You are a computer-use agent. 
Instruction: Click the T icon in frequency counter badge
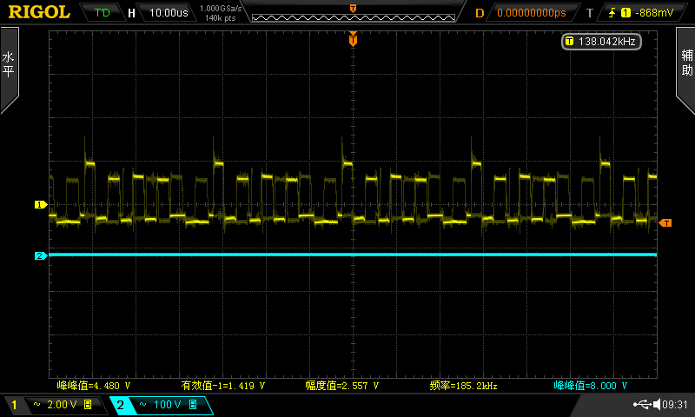click(570, 41)
